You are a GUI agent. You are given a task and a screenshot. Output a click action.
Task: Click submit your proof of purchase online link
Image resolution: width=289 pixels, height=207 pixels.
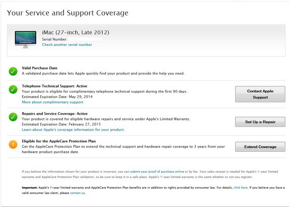point(157,172)
